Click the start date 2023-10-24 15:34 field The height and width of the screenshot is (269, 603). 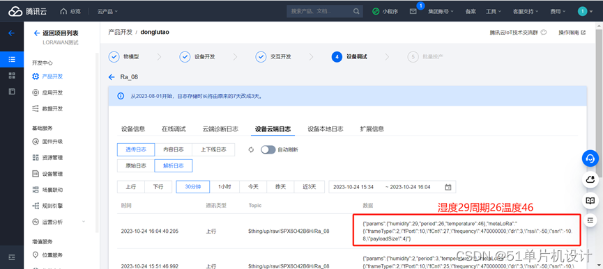(353, 188)
